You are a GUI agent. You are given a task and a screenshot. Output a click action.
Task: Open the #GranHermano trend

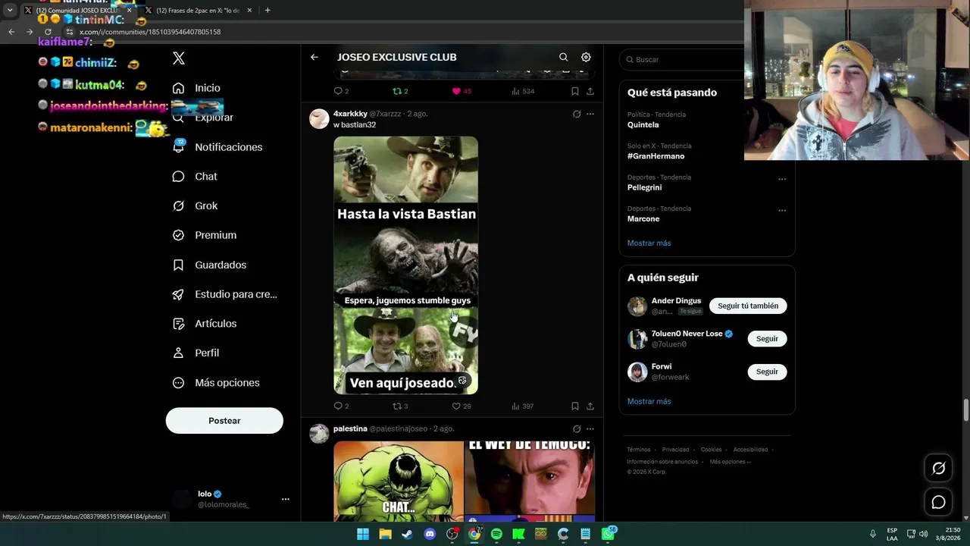pyautogui.click(x=656, y=156)
